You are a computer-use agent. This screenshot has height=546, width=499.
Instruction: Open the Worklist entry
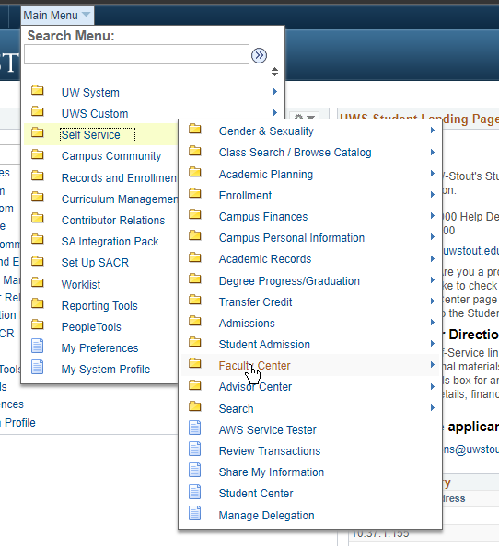tap(81, 285)
